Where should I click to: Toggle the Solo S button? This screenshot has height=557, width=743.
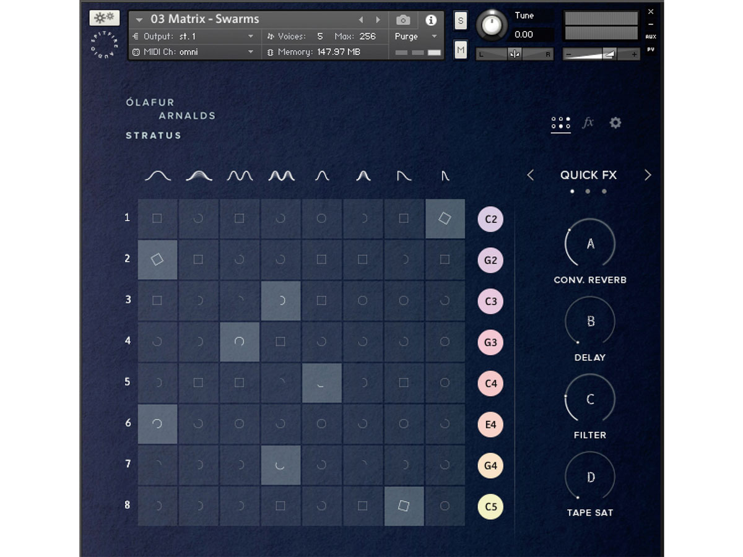coord(461,20)
